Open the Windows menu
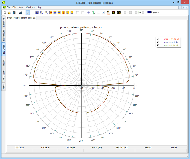 pos(30,7)
